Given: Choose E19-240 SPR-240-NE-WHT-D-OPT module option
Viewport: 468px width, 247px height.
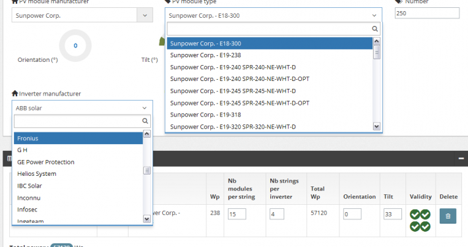Looking at the screenshot, I should [x=270, y=79].
